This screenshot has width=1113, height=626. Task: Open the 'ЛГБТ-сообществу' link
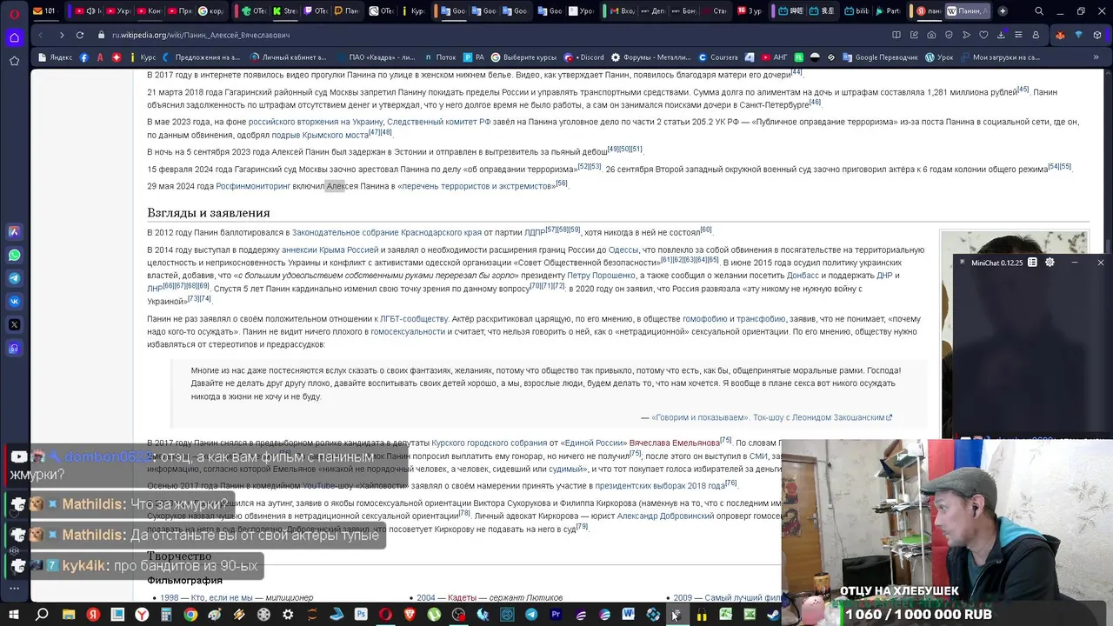click(414, 319)
